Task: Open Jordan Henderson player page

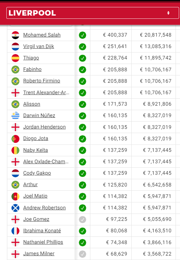Action: click(45, 127)
